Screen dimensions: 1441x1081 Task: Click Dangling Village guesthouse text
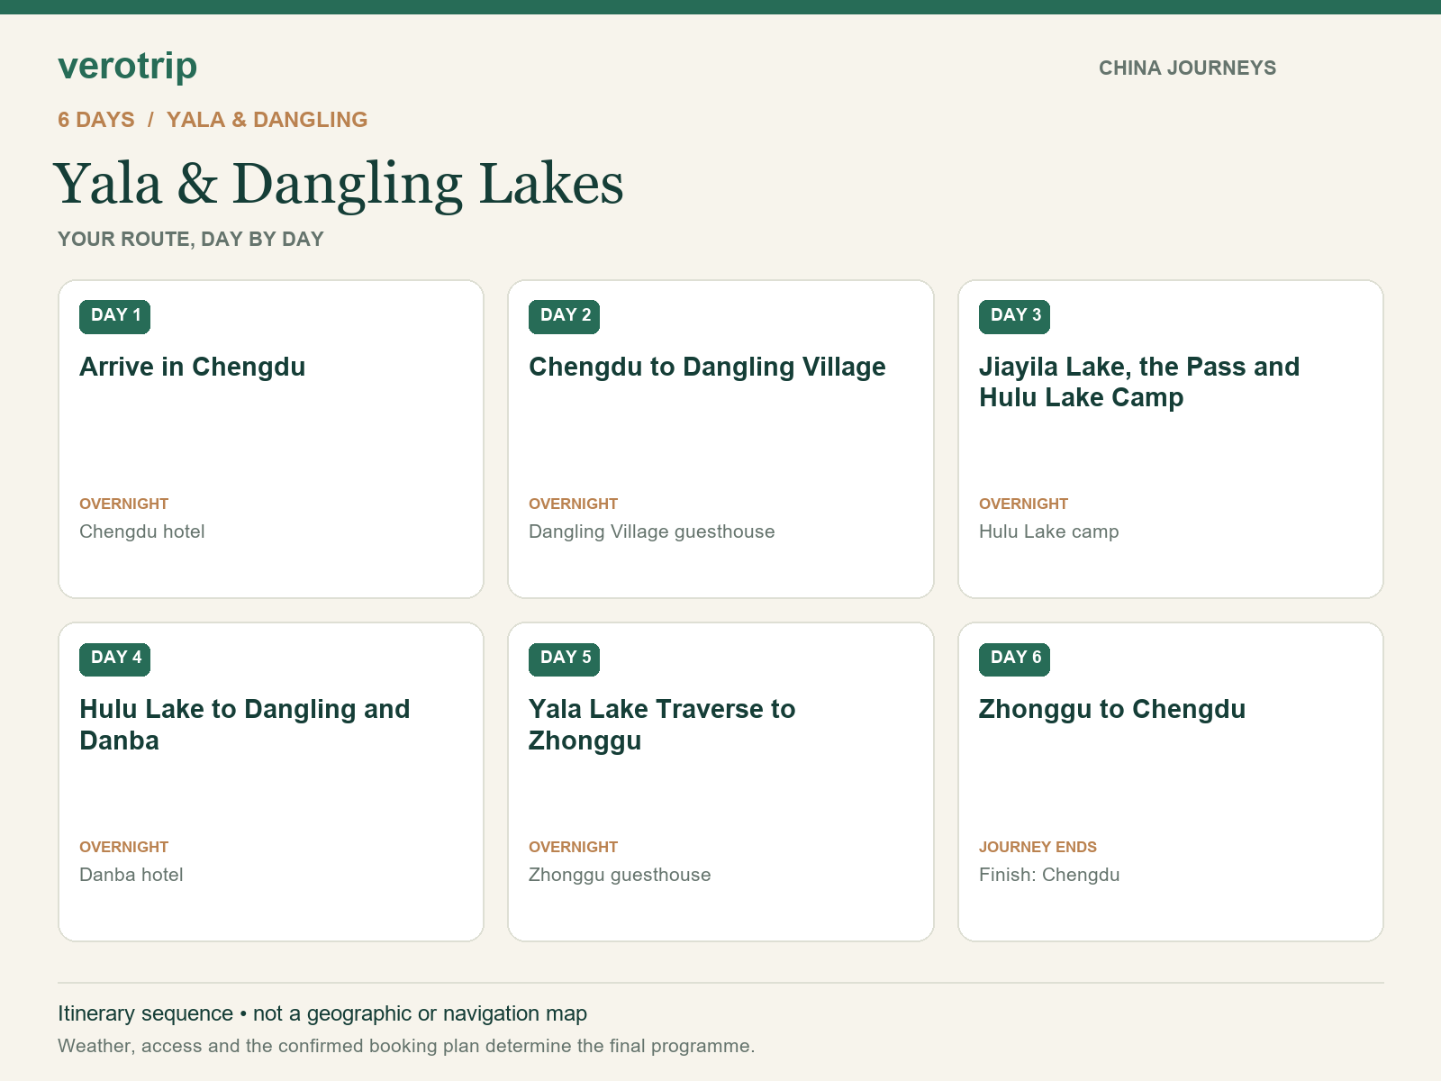[x=652, y=532]
